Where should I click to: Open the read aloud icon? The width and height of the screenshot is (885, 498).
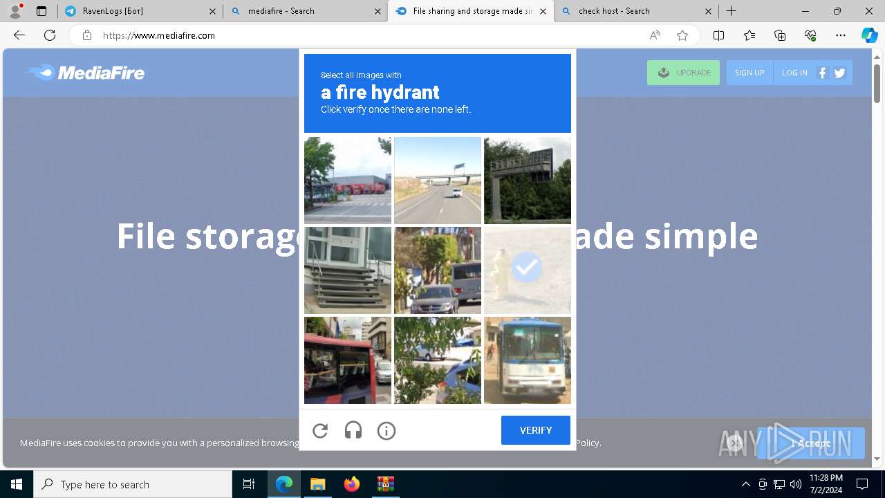pyautogui.click(x=655, y=35)
